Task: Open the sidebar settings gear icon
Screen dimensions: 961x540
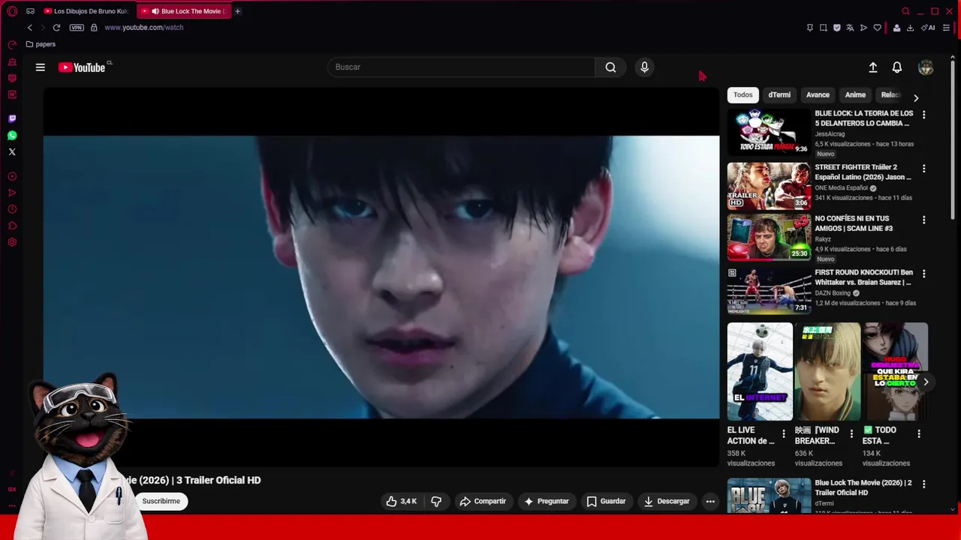Action: tap(12, 242)
